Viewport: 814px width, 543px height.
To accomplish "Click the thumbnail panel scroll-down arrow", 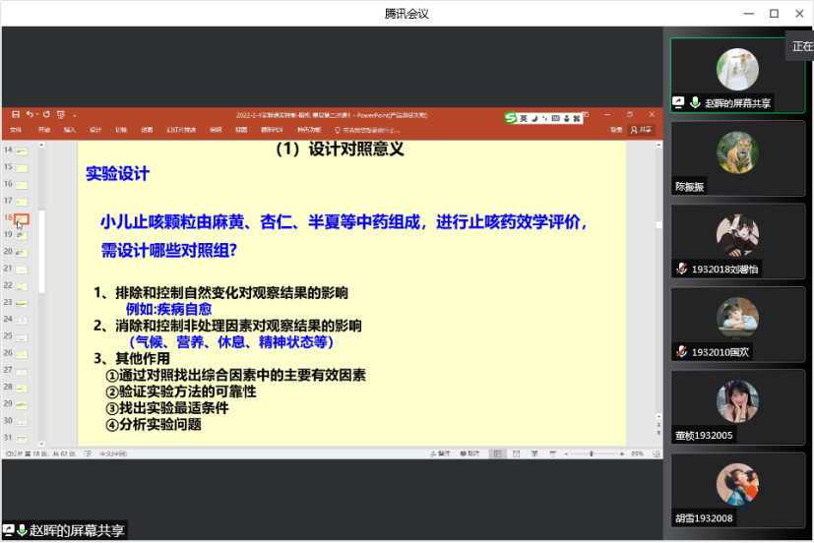I will pos(41,444).
